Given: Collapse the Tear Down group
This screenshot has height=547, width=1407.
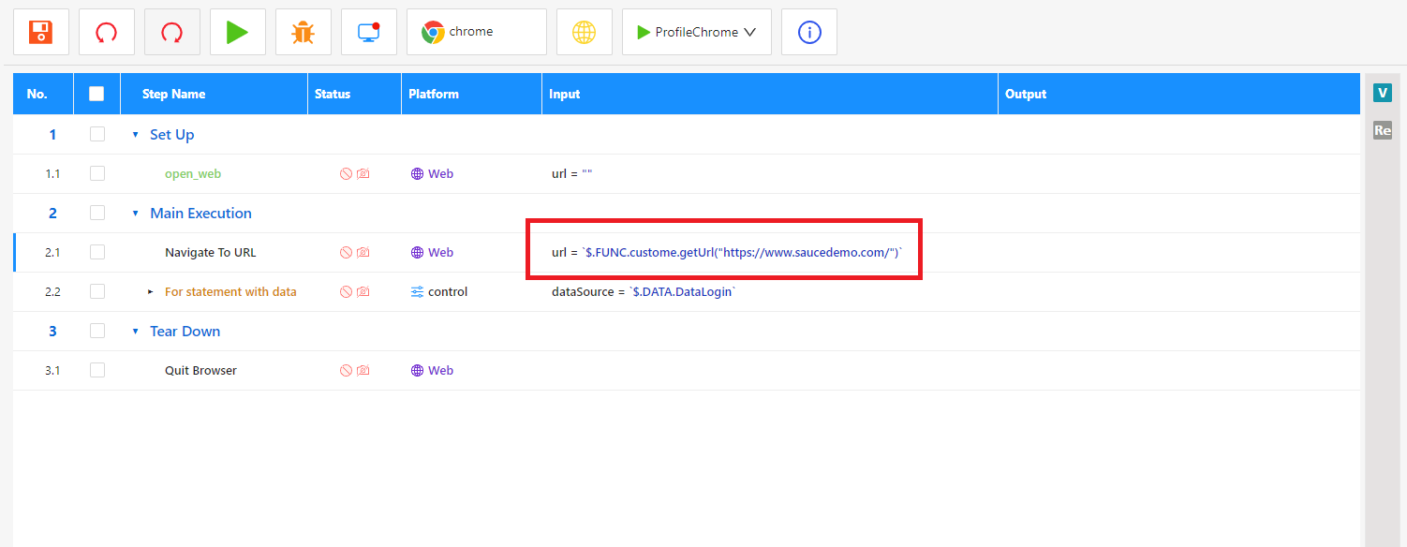Looking at the screenshot, I should coord(136,332).
